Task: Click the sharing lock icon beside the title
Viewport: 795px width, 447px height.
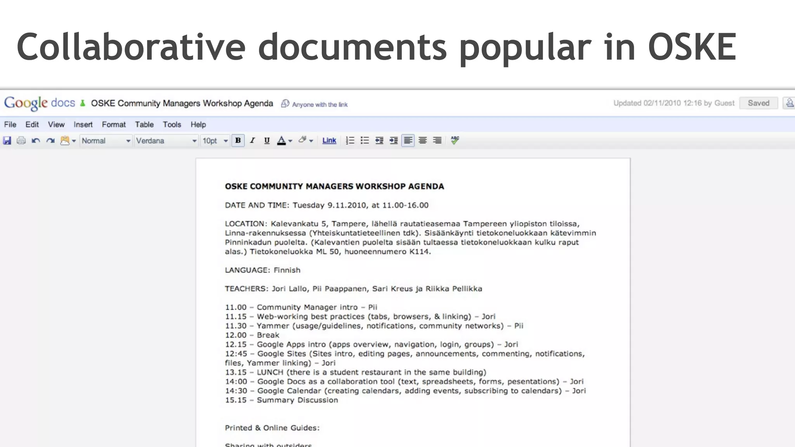Action: point(285,104)
